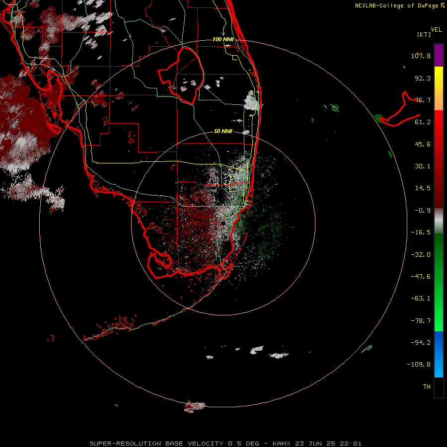The width and height of the screenshot is (447, 447).
Task: Click the -94.2 velocity scale value
Action: pyautogui.click(x=421, y=342)
